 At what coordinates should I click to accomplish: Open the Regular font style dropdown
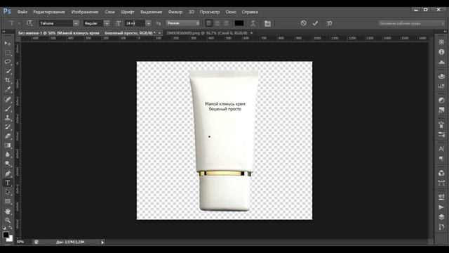click(107, 23)
